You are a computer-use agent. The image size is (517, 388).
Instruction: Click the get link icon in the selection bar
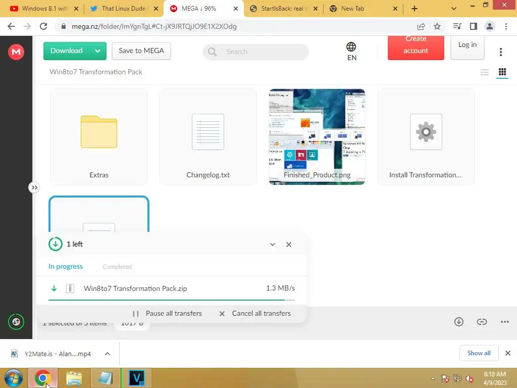point(482,322)
